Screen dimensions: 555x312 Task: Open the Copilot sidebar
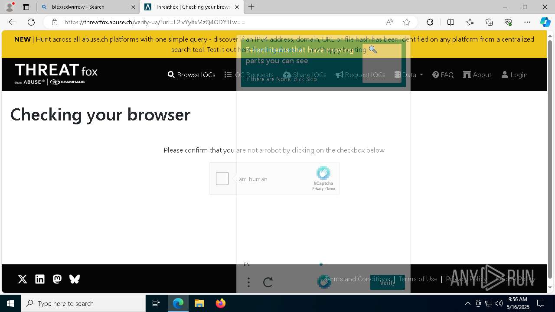545,22
